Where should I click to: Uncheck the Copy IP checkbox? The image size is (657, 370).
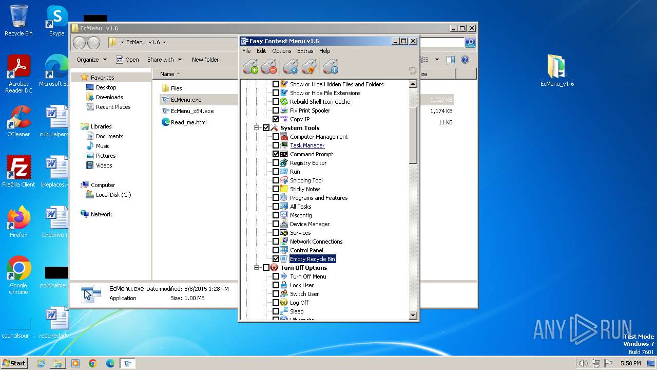[276, 119]
